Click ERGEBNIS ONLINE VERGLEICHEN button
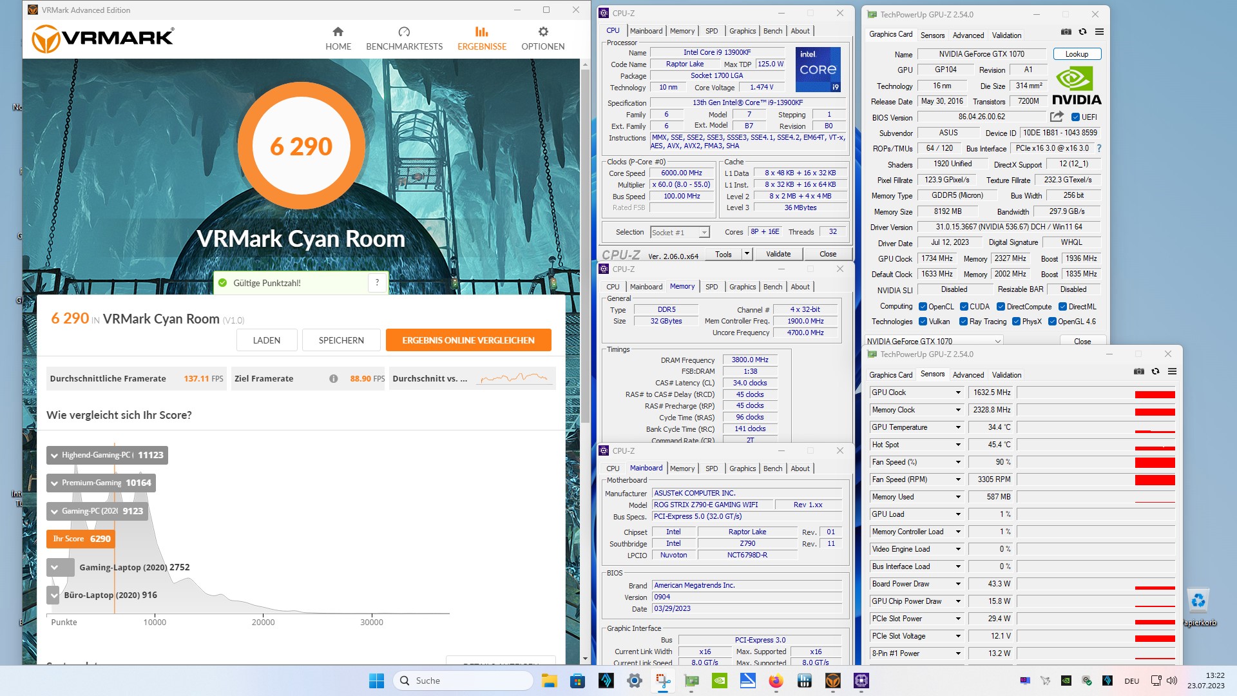 point(468,340)
